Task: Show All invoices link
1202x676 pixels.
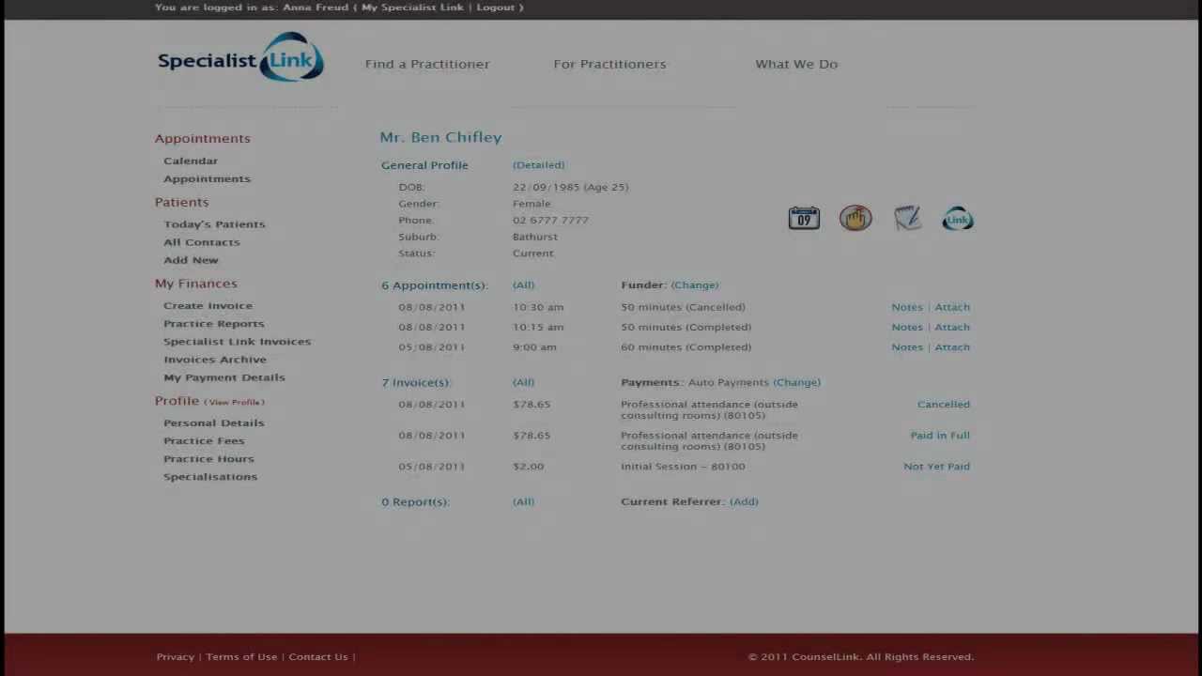Action: click(x=524, y=383)
